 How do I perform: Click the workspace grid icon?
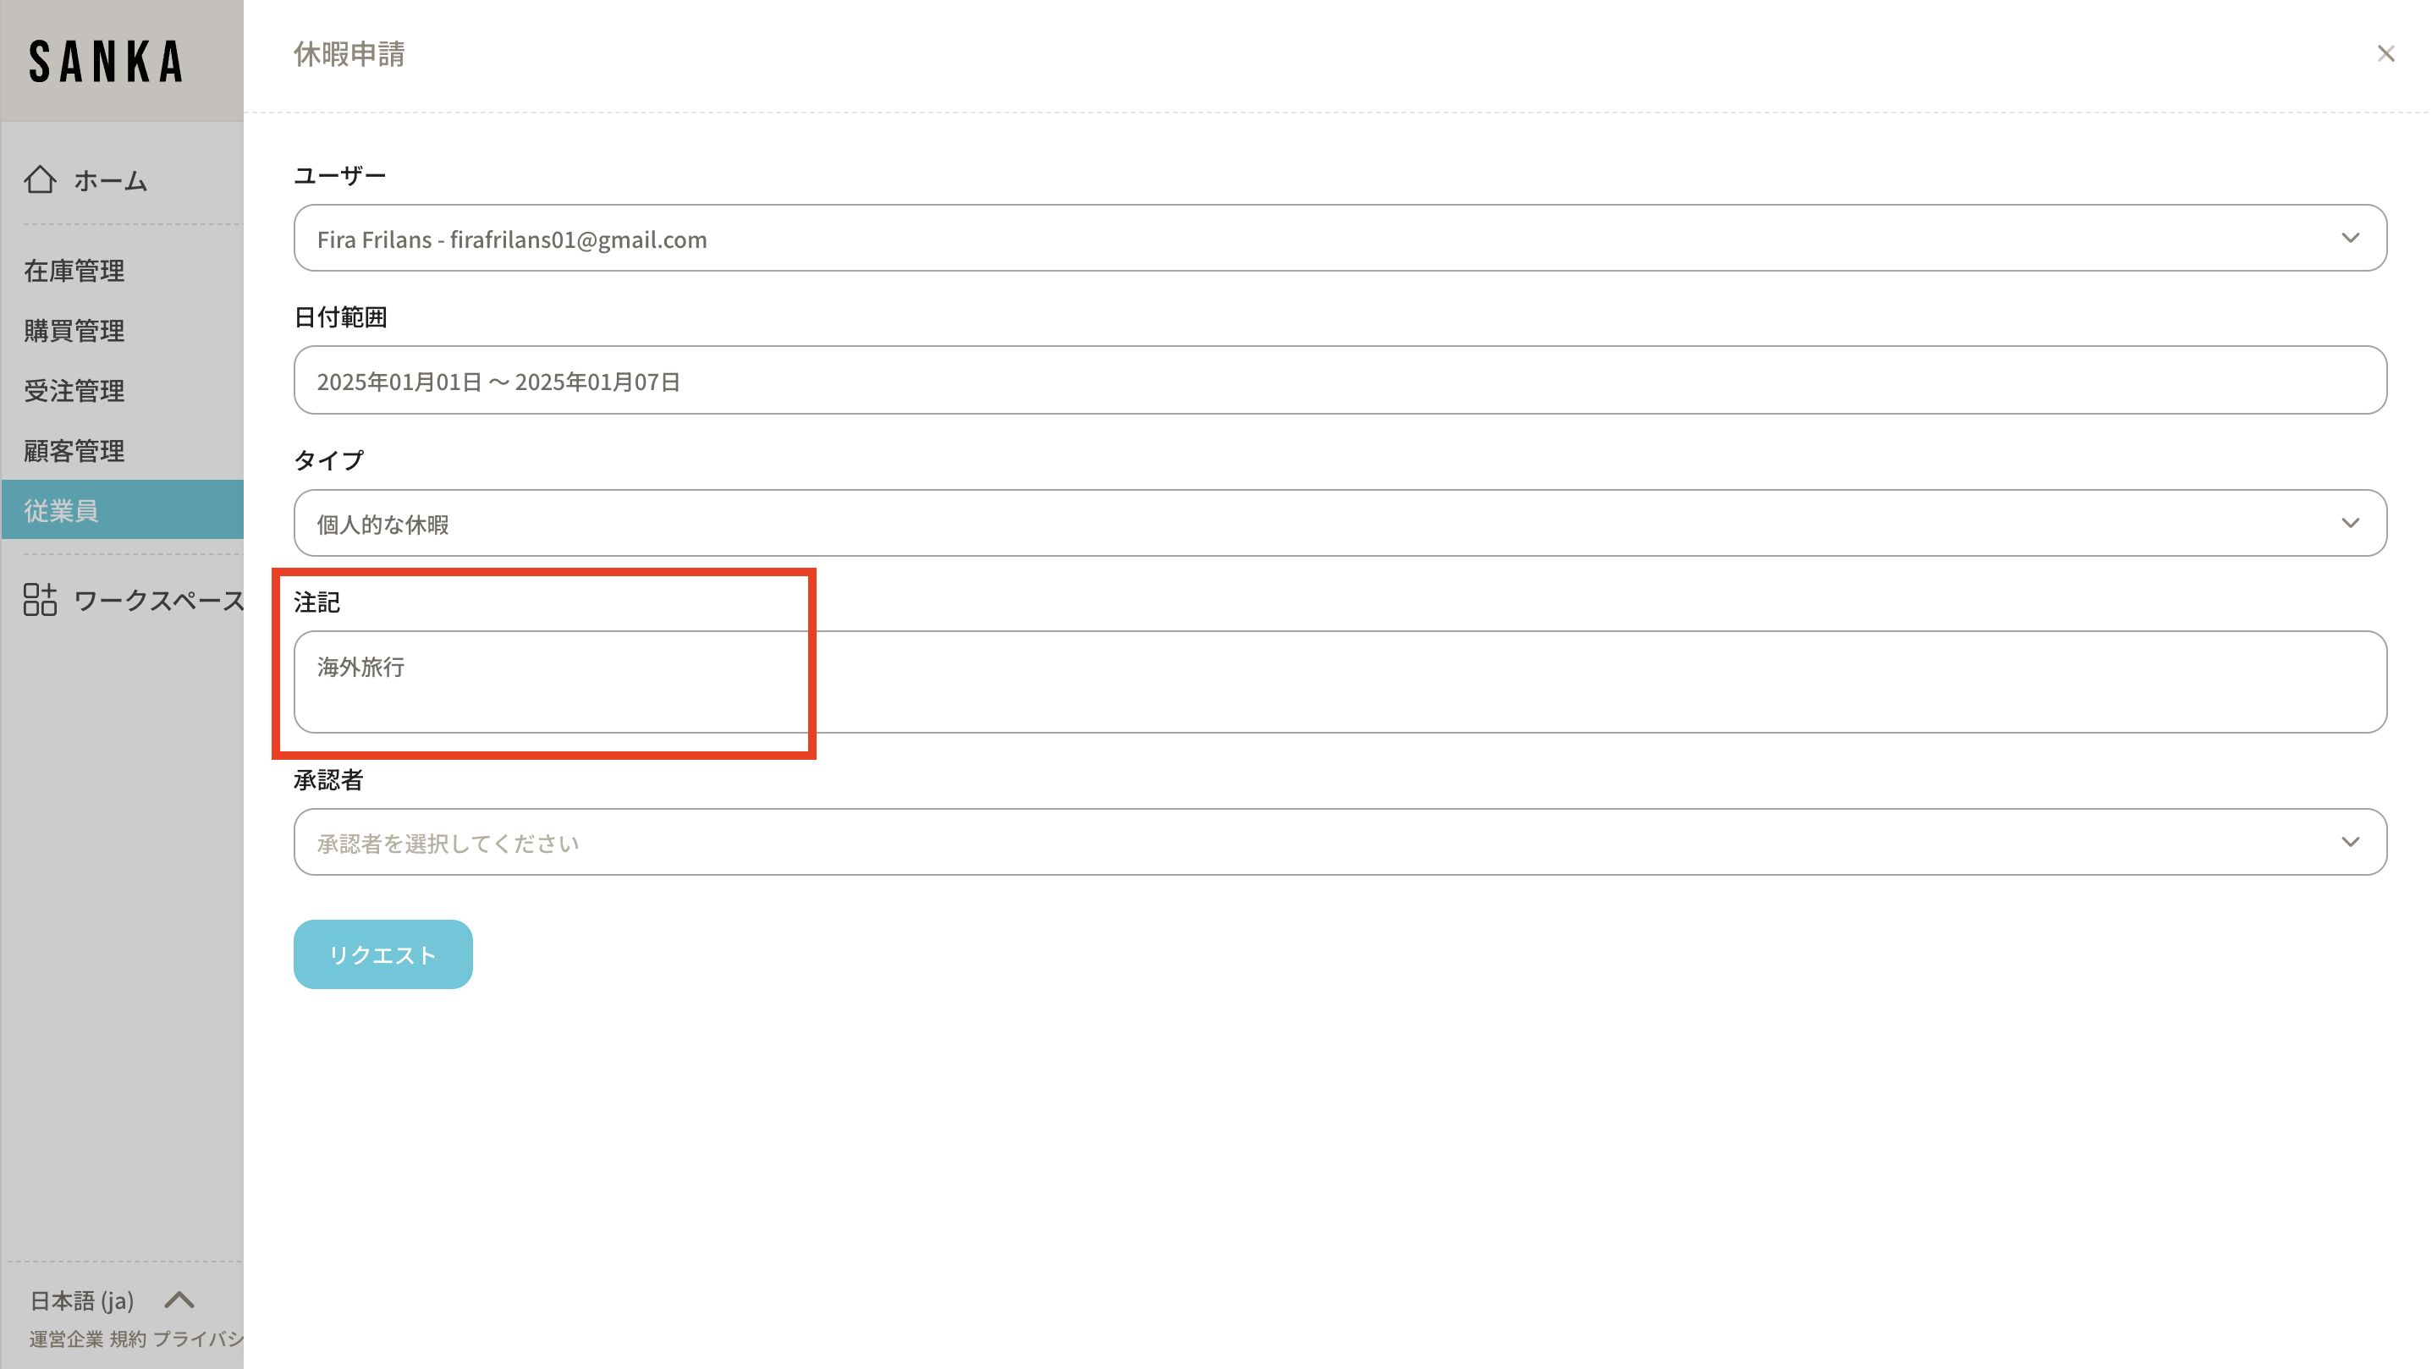[40, 600]
